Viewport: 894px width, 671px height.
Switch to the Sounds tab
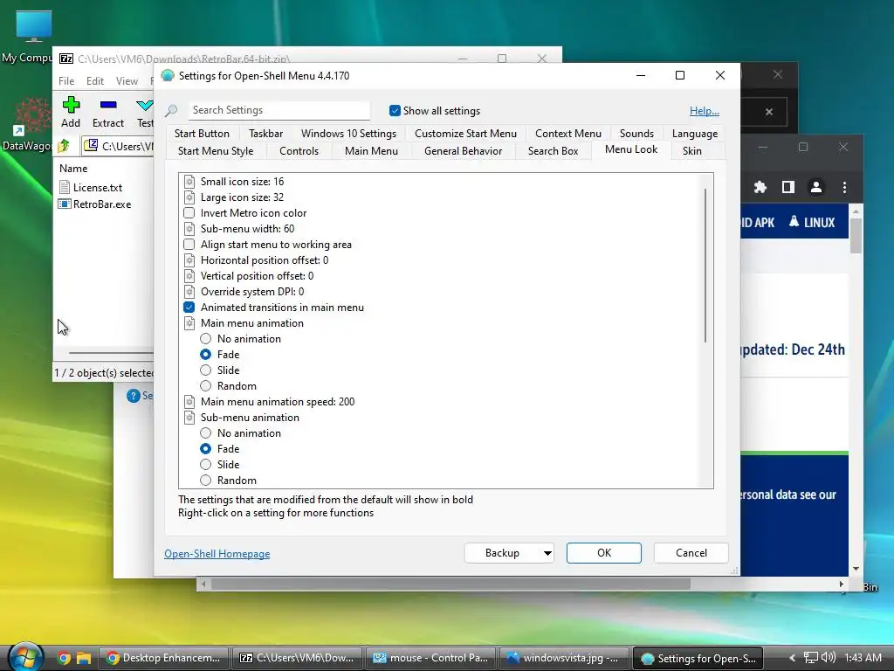[x=636, y=134]
